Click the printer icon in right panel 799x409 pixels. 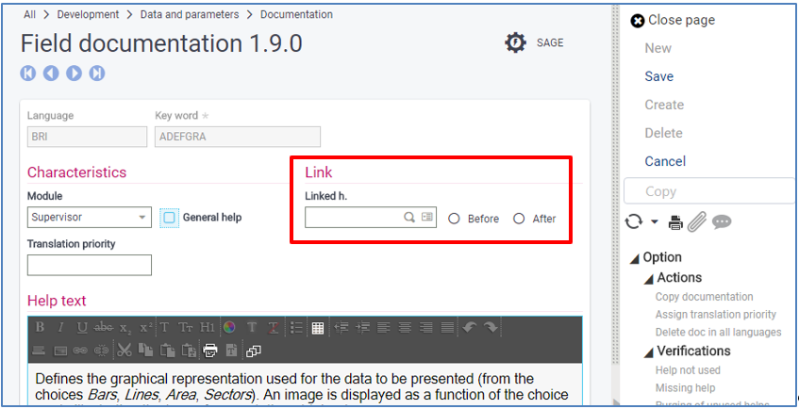click(675, 222)
